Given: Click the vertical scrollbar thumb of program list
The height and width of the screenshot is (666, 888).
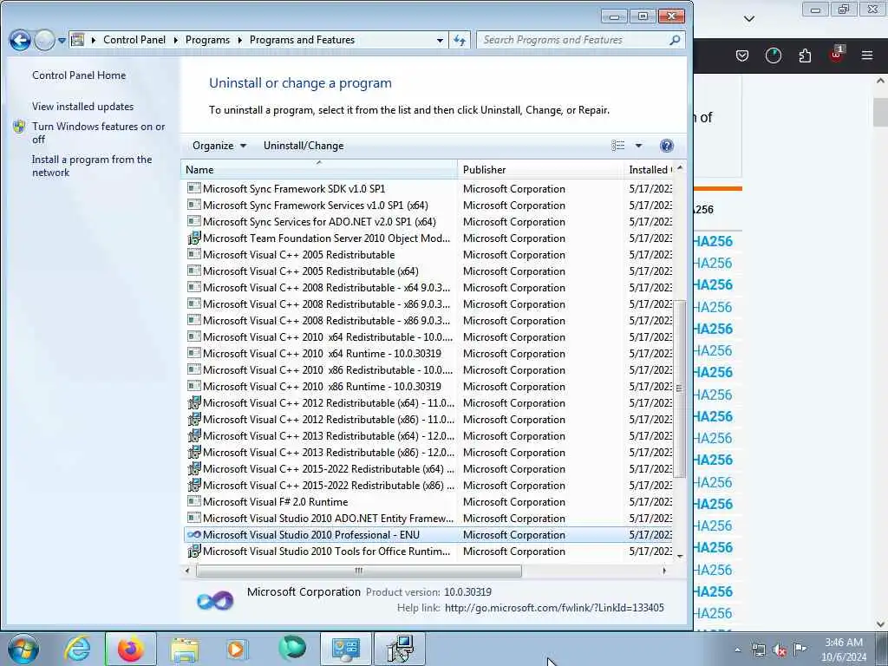Looking at the screenshot, I should 680,388.
